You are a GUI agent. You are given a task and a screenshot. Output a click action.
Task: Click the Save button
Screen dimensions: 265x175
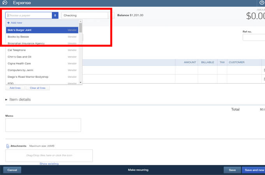232,170
